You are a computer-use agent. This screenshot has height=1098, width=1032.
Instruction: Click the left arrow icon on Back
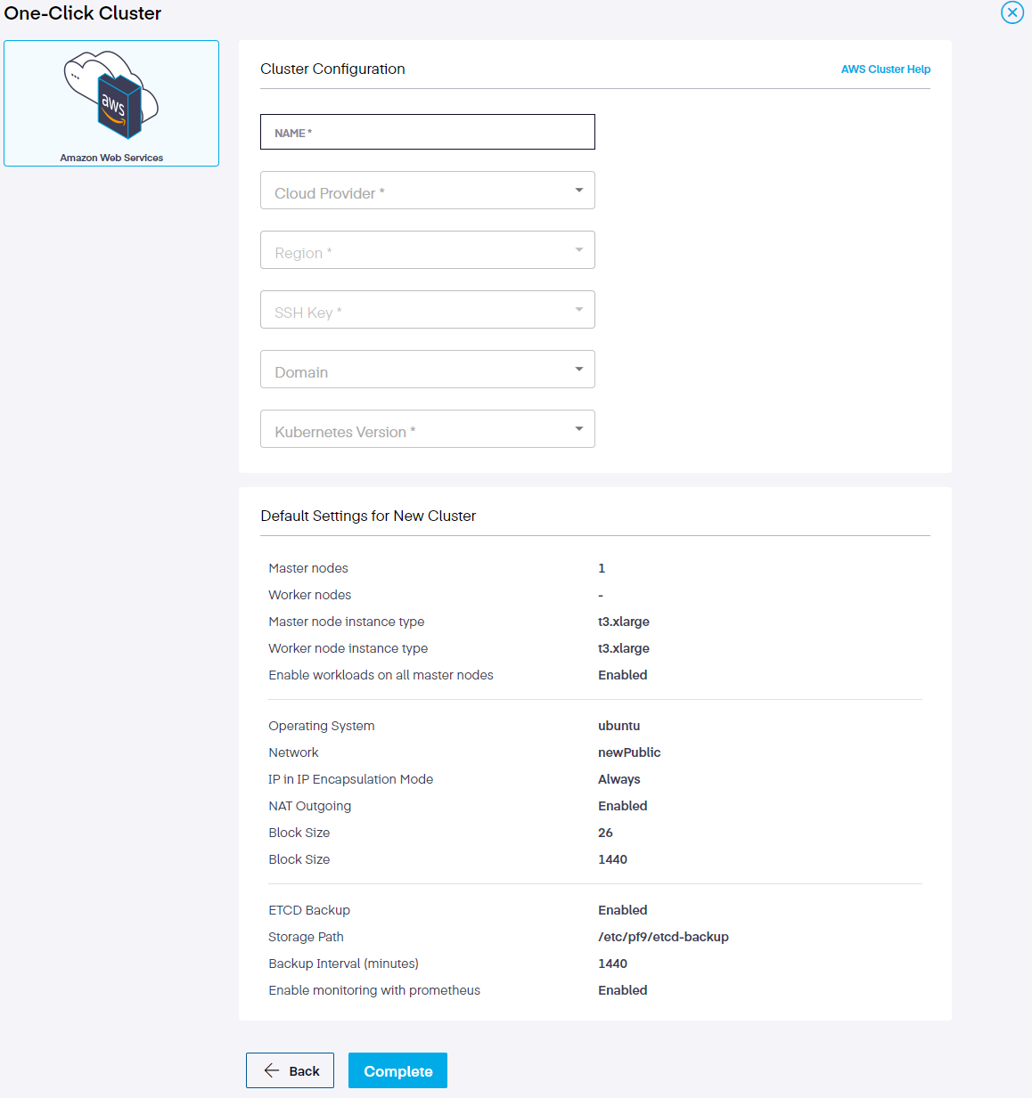pos(272,1070)
